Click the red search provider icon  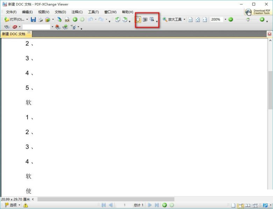pos(15,27)
